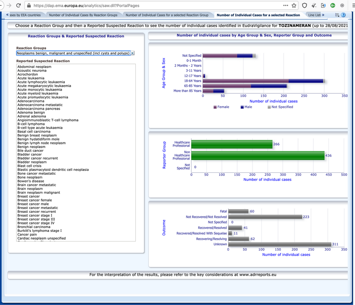
Task: Select Bladder cancer recurrent entry
Action: tap(37, 158)
